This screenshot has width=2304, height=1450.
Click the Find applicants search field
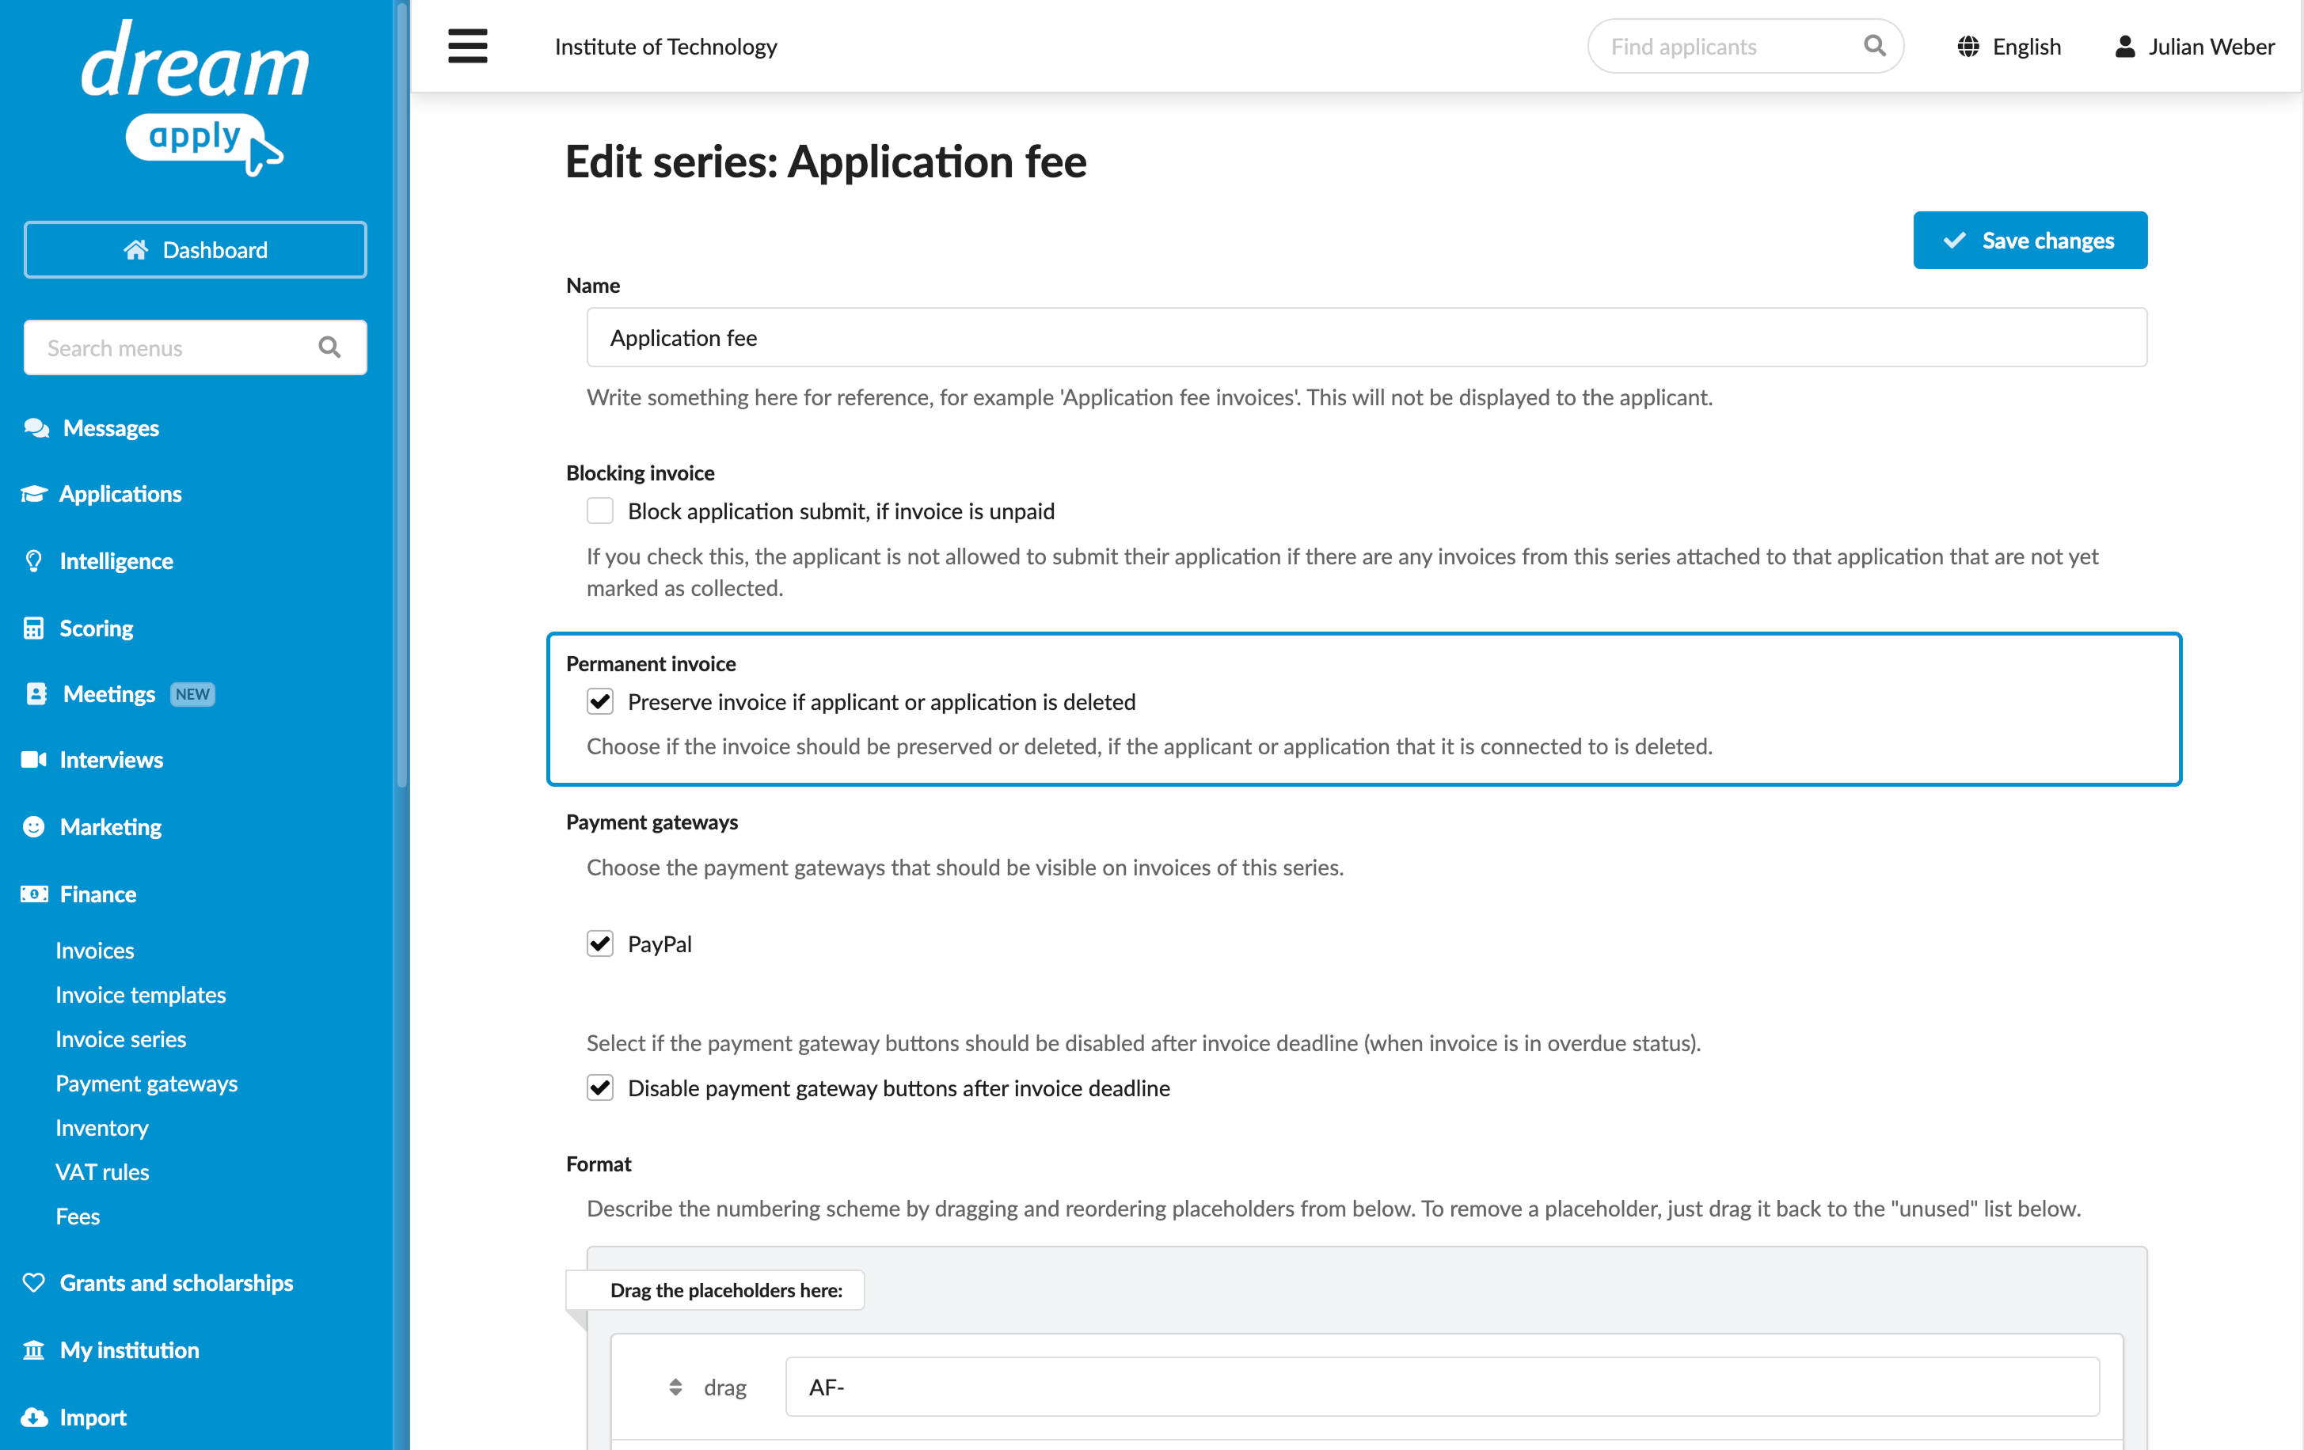click(x=1745, y=46)
